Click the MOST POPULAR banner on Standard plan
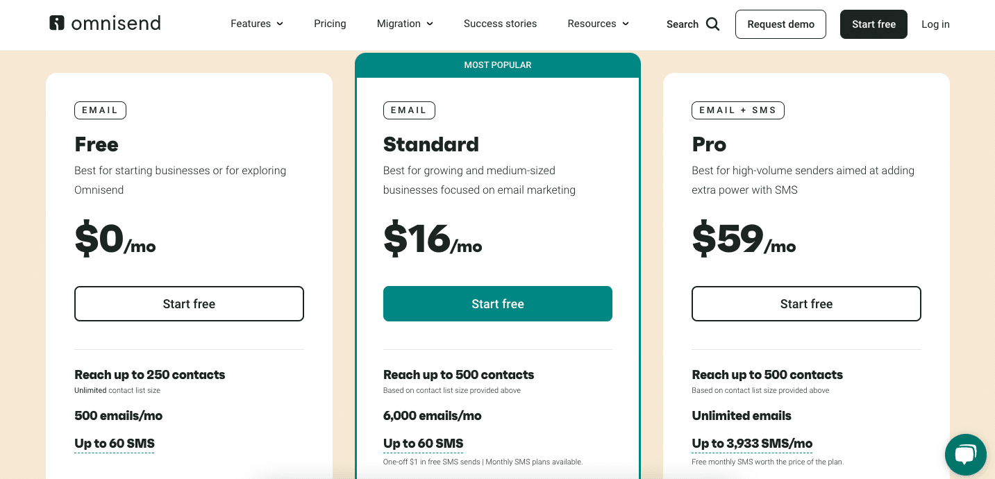Image resolution: width=995 pixels, height=479 pixels. (497, 65)
